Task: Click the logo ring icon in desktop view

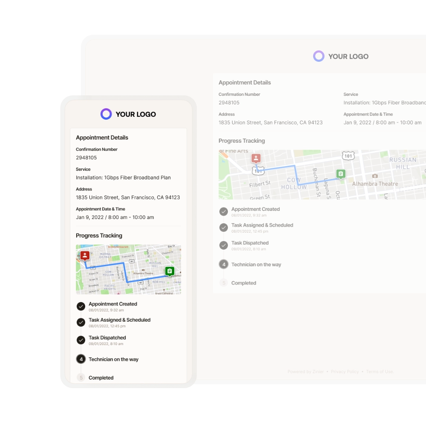Action: click(x=319, y=56)
